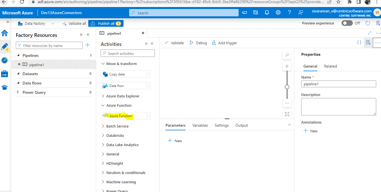Open the Azure settings gear icon
The image size is (381, 192).
click(x=278, y=12)
